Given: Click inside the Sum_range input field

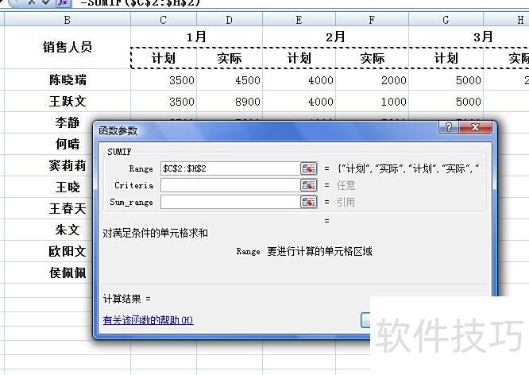Looking at the screenshot, I should tap(230, 202).
